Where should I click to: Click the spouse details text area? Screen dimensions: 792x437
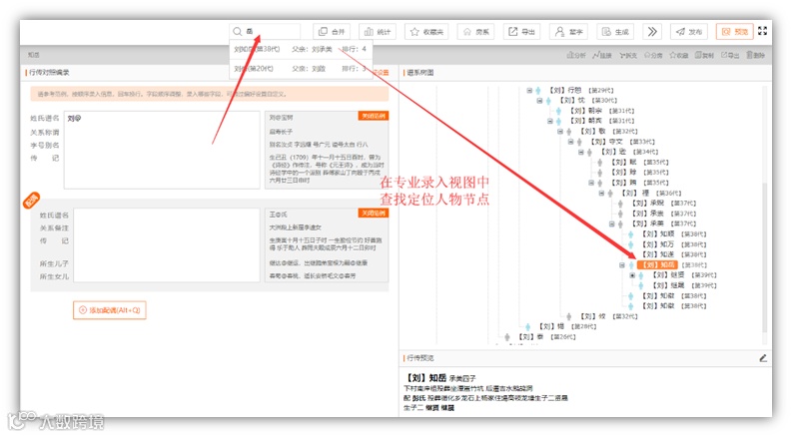pyautogui.click(x=167, y=244)
